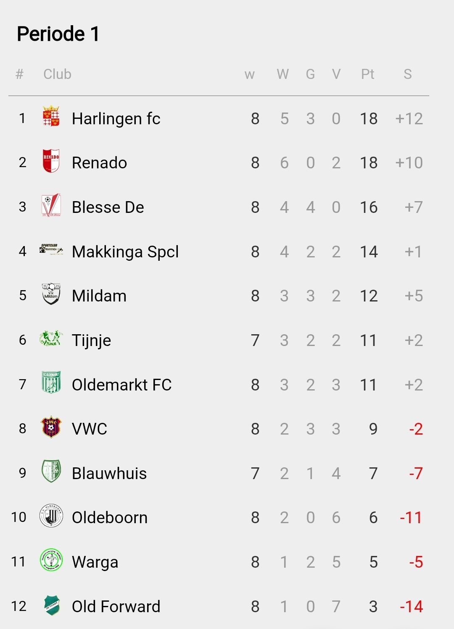Open the Old Forward green badge
454x629 pixels.
[x=52, y=605]
